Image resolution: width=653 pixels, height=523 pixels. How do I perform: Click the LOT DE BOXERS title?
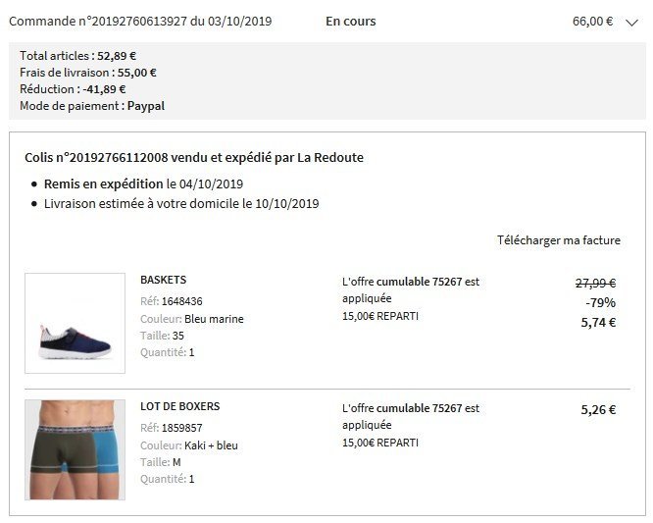click(x=179, y=406)
